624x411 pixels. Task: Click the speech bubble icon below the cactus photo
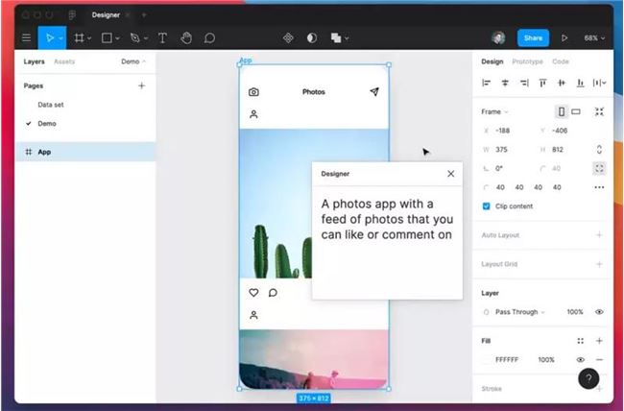pyautogui.click(x=273, y=293)
